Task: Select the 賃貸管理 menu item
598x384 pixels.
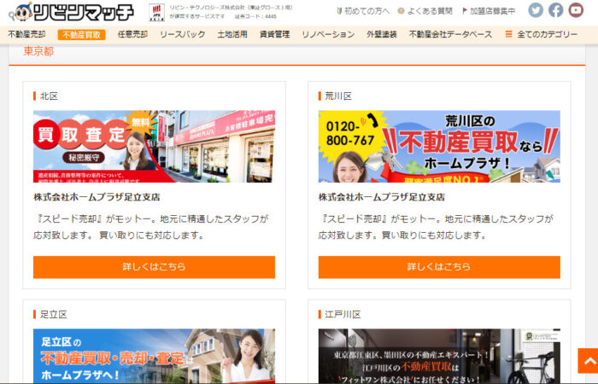Action: coord(274,34)
